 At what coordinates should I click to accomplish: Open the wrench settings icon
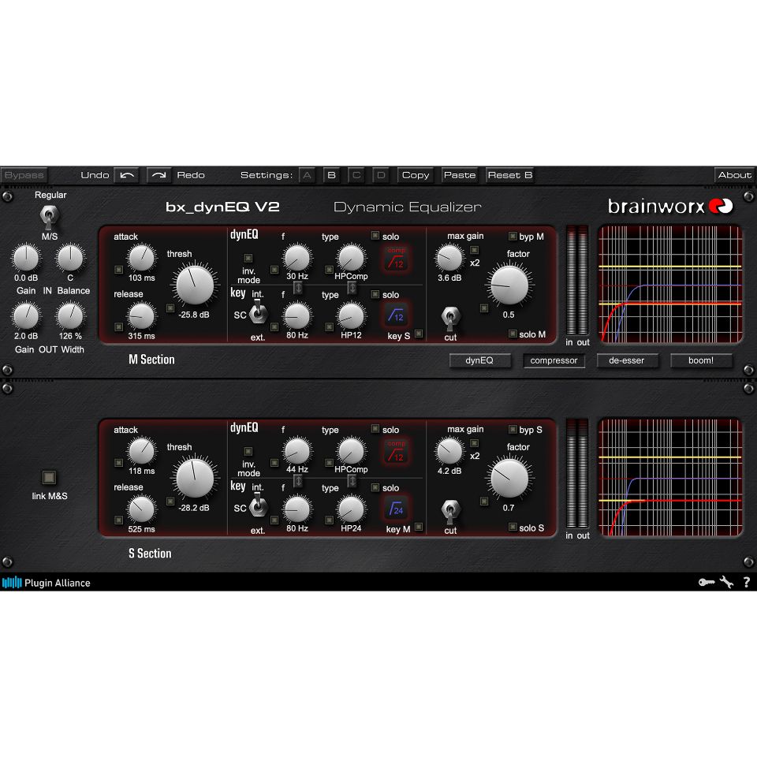(x=726, y=582)
